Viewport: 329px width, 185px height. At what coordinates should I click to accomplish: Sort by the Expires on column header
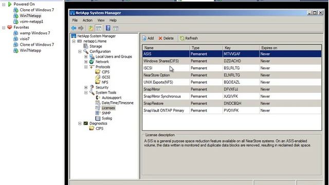click(x=290, y=48)
